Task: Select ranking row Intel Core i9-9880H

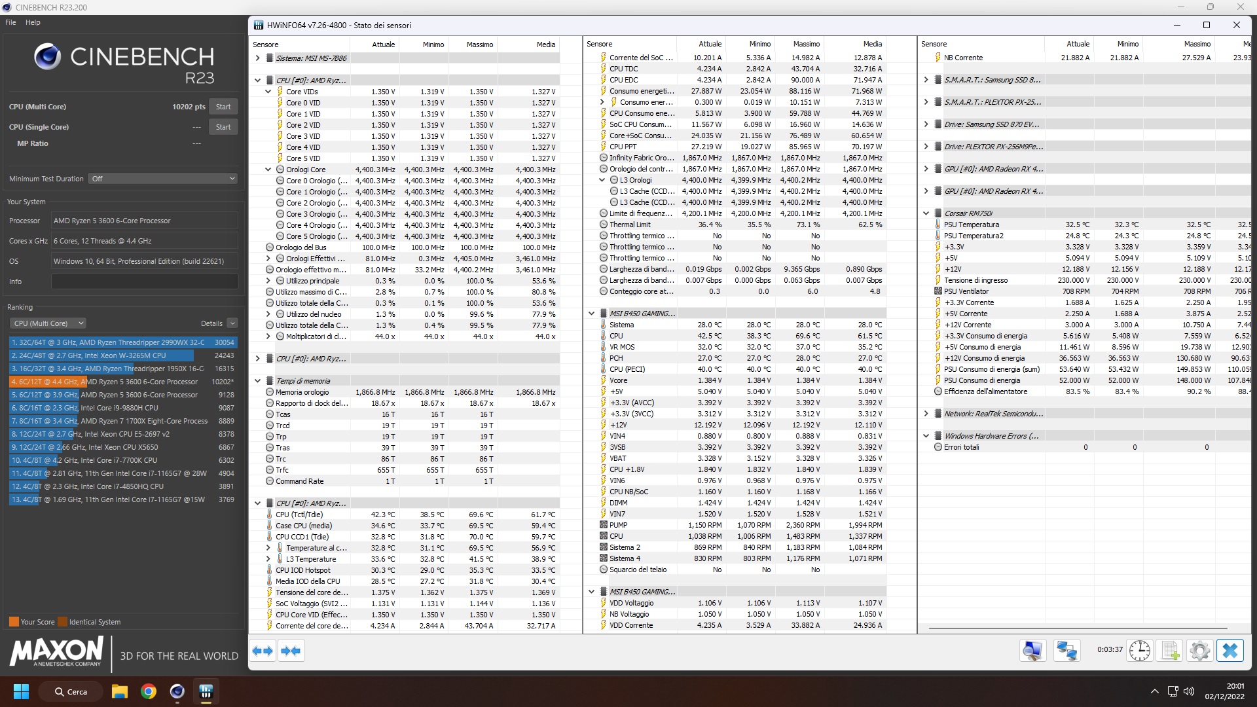Action: (122, 408)
